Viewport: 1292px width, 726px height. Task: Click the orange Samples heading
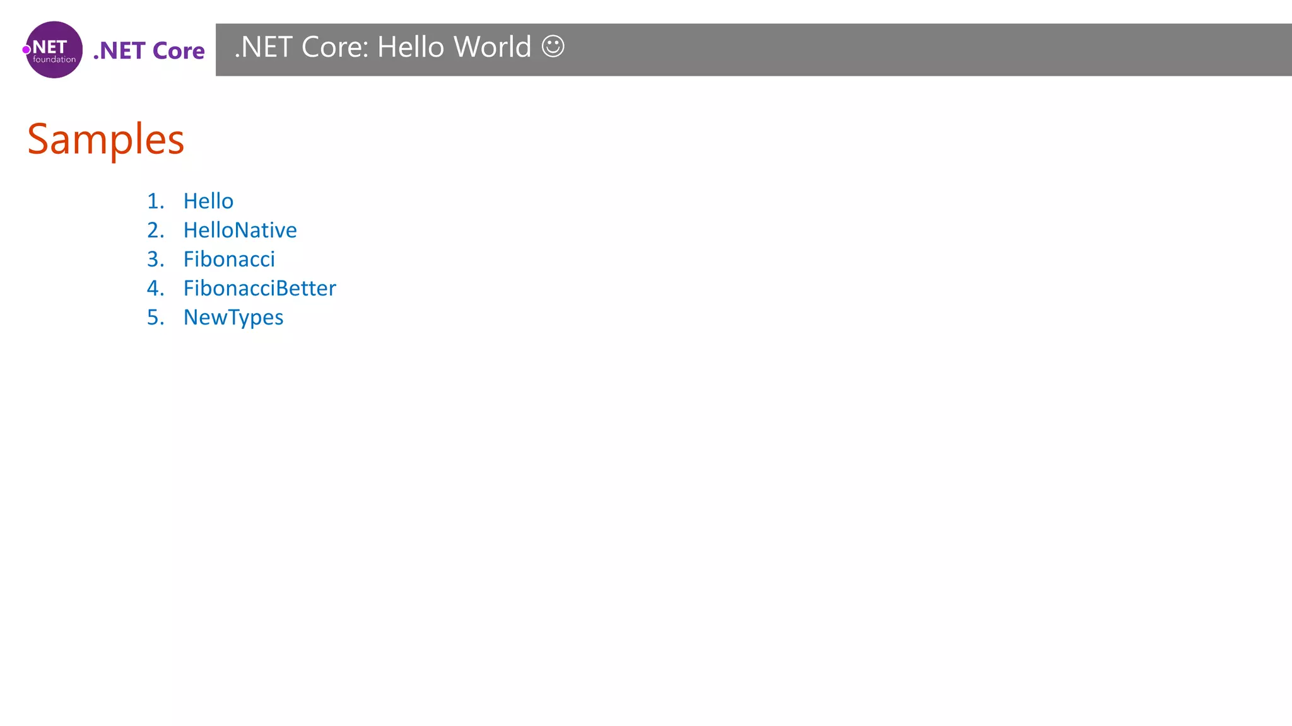(106, 139)
